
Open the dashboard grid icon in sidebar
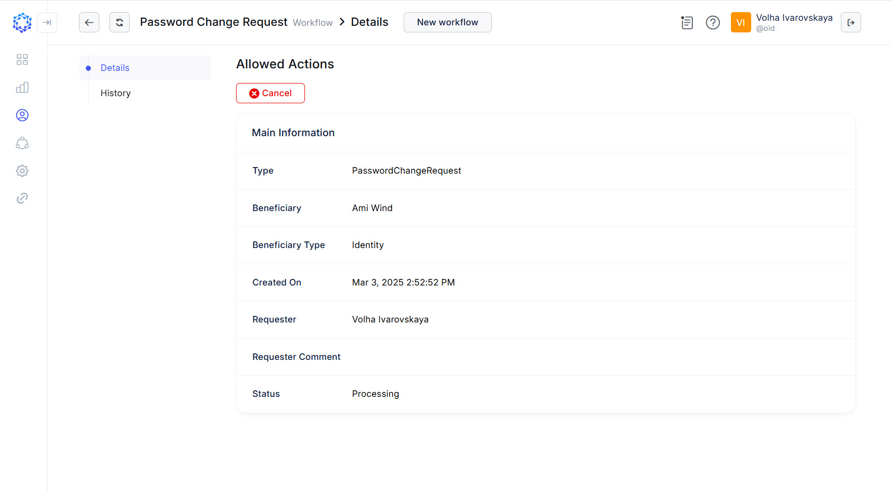coord(22,59)
